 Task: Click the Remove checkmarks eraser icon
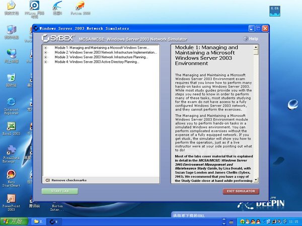click(x=47, y=180)
